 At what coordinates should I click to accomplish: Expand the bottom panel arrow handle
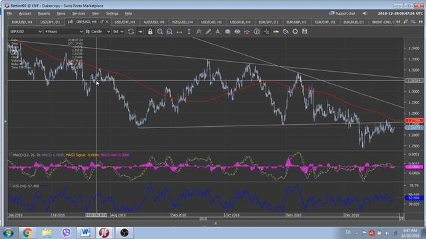coord(216,224)
